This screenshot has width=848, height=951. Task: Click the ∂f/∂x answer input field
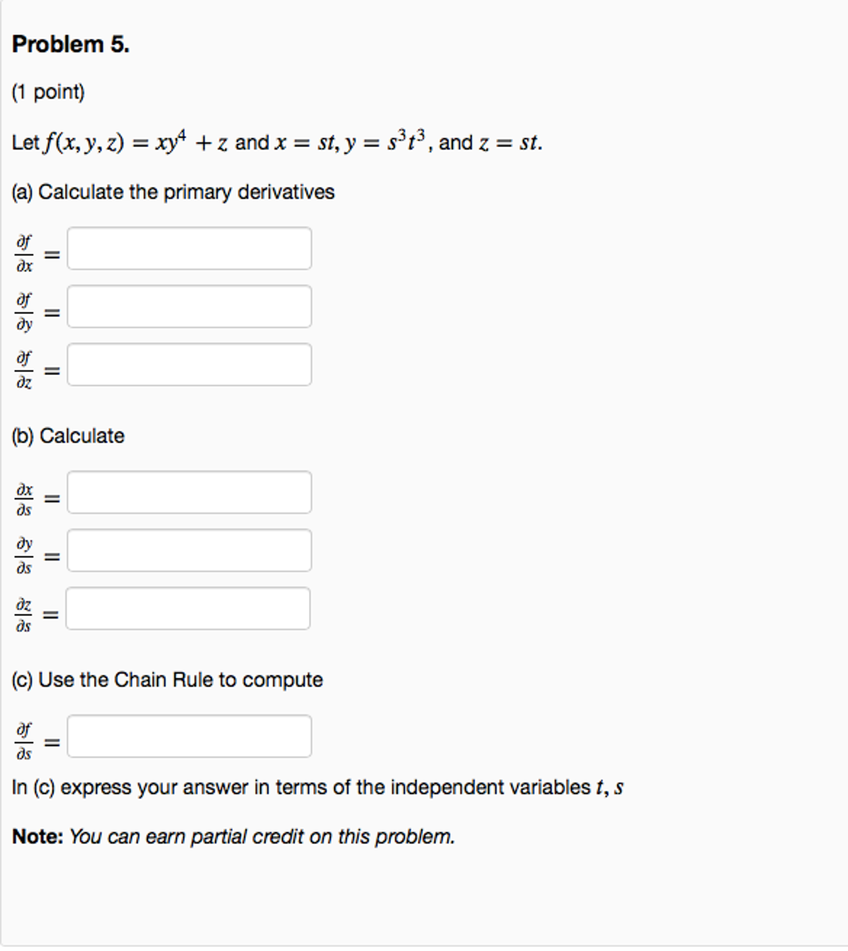(x=190, y=248)
